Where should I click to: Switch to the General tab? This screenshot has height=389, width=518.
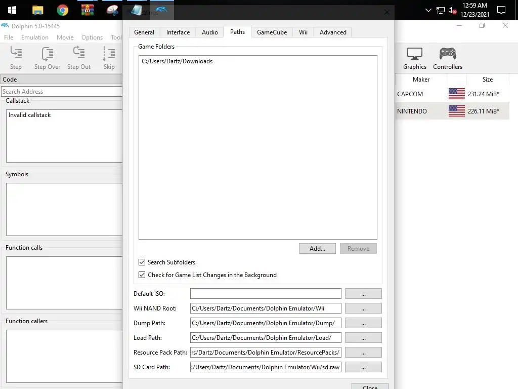[144, 32]
